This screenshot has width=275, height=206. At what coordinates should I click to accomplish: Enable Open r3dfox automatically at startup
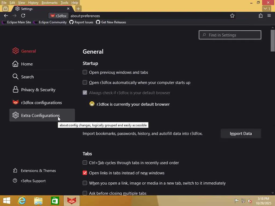[85, 82]
